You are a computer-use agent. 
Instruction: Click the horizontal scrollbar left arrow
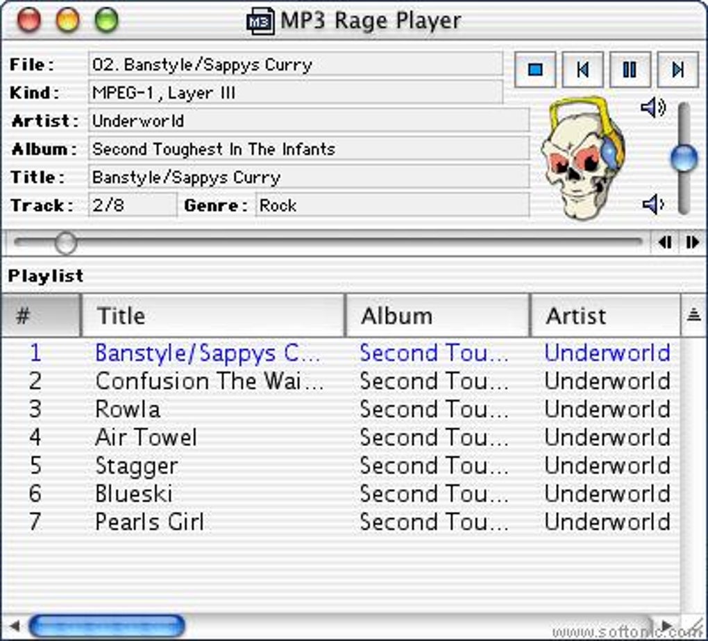[x=14, y=626]
